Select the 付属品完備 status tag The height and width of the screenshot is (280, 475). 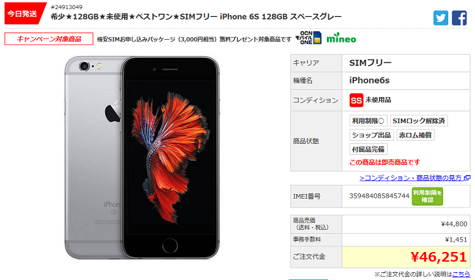[x=368, y=149]
